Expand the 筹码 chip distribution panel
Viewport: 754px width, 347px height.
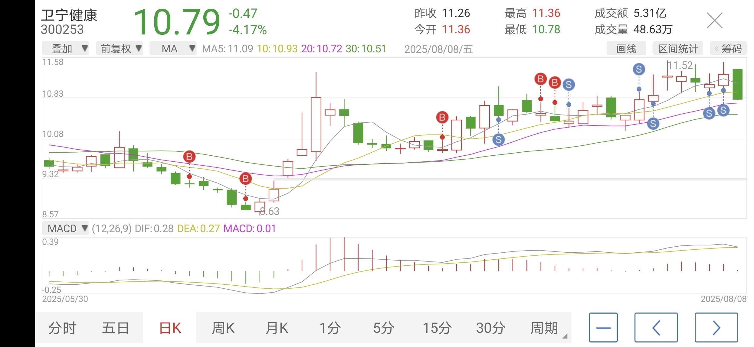728,48
